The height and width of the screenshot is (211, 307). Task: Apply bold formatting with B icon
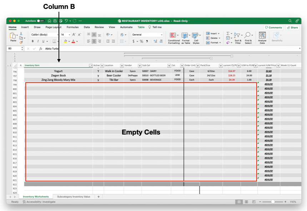coord(32,41)
